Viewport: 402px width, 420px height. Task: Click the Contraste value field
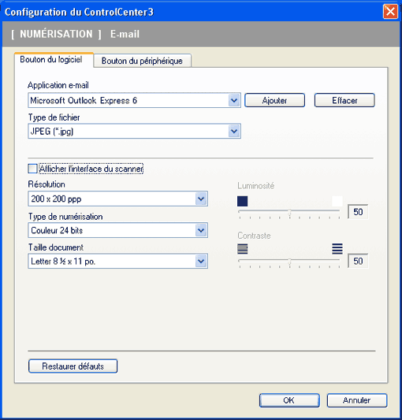coord(358,261)
